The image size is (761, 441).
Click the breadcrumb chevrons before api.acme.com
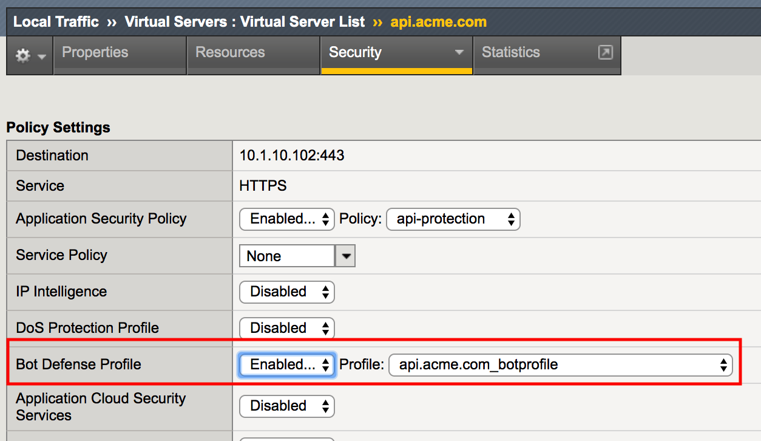point(377,22)
